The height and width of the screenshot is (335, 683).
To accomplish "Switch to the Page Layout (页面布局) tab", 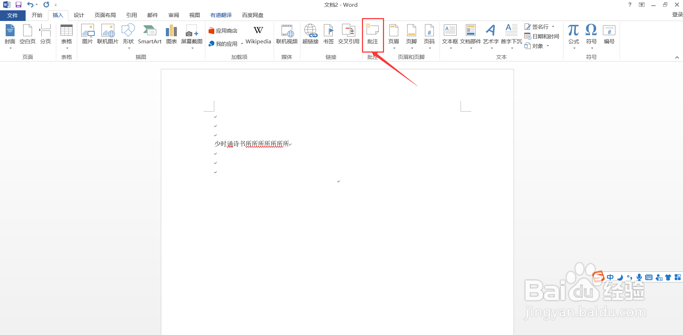I will click(x=105, y=15).
